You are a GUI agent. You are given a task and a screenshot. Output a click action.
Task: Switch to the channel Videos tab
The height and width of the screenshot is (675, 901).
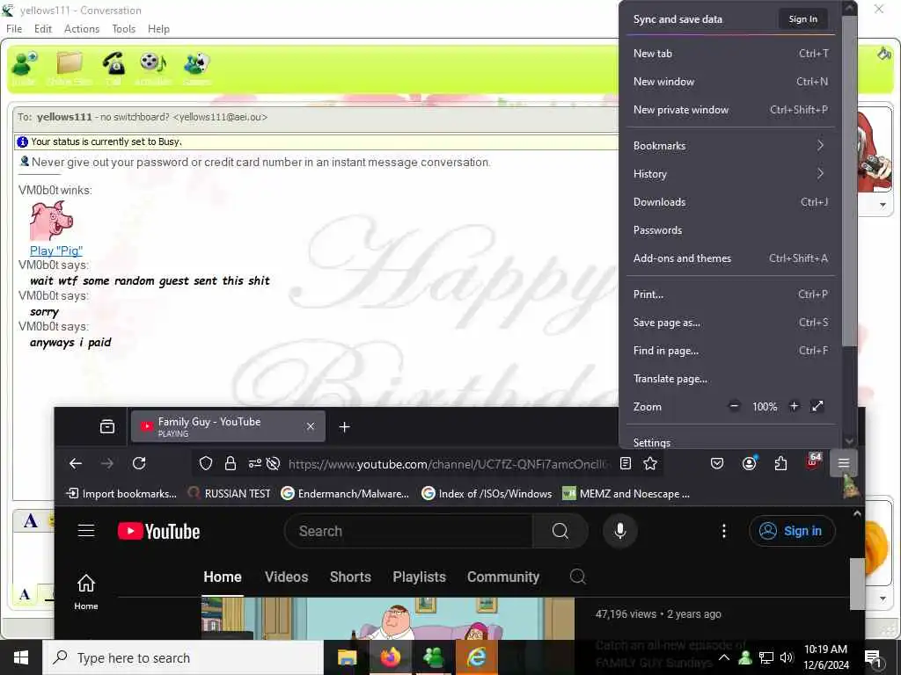tap(286, 577)
